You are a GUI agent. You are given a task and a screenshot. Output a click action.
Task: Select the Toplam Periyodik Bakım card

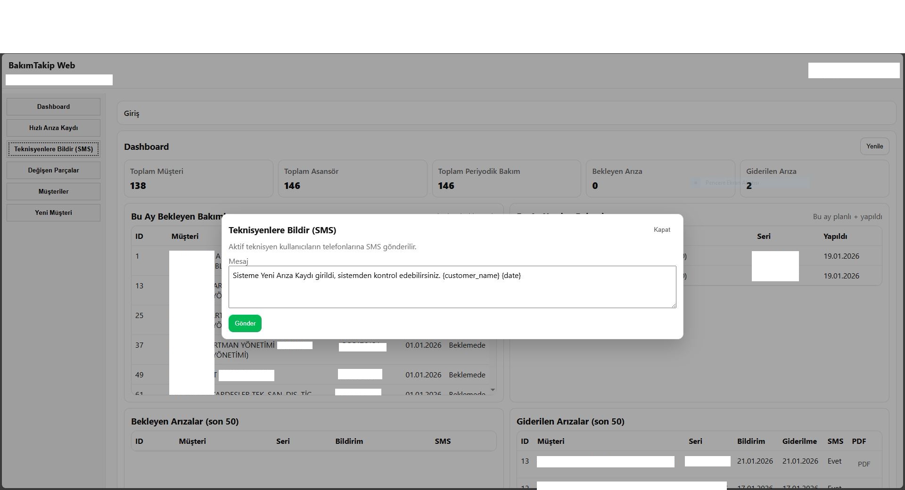(x=506, y=179)
